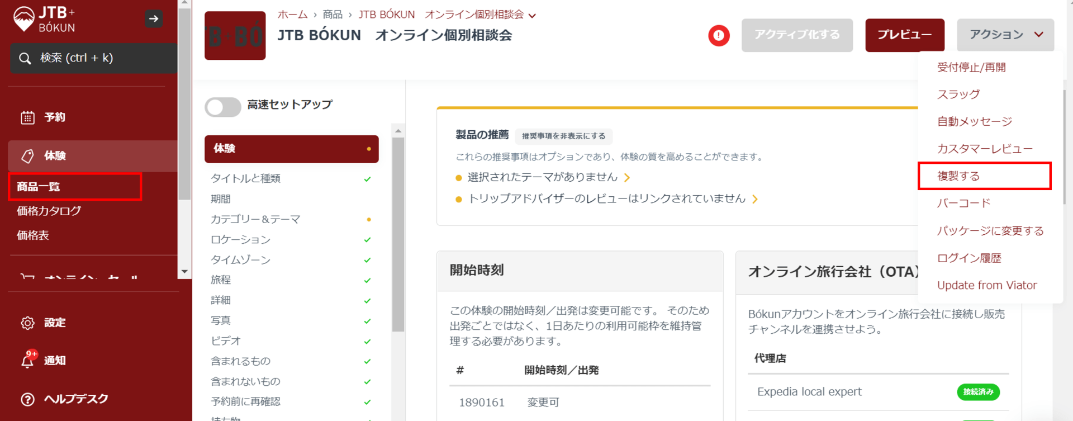Collapse sidebar with the arrow icon

click(x=154, y=19)
